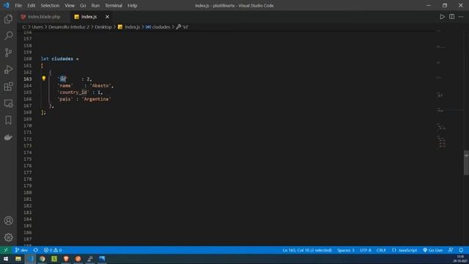Open File Explorer from the taskbar
The image size is (469, 264).
(x=18, y=259)
